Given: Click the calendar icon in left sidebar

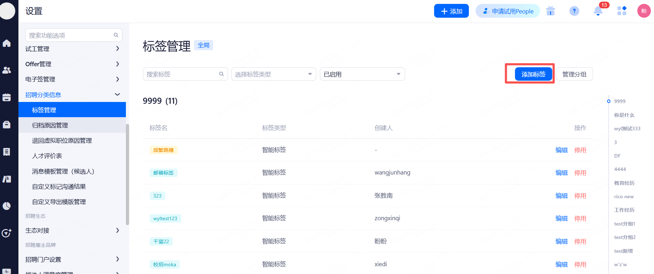Looking at the screenshot, I should [x=7, y=97].
